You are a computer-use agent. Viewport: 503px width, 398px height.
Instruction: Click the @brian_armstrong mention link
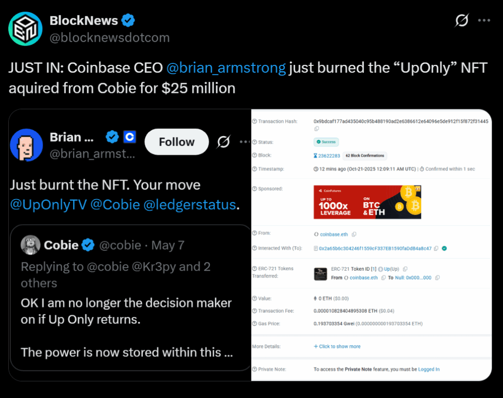(x=226, y=68)
